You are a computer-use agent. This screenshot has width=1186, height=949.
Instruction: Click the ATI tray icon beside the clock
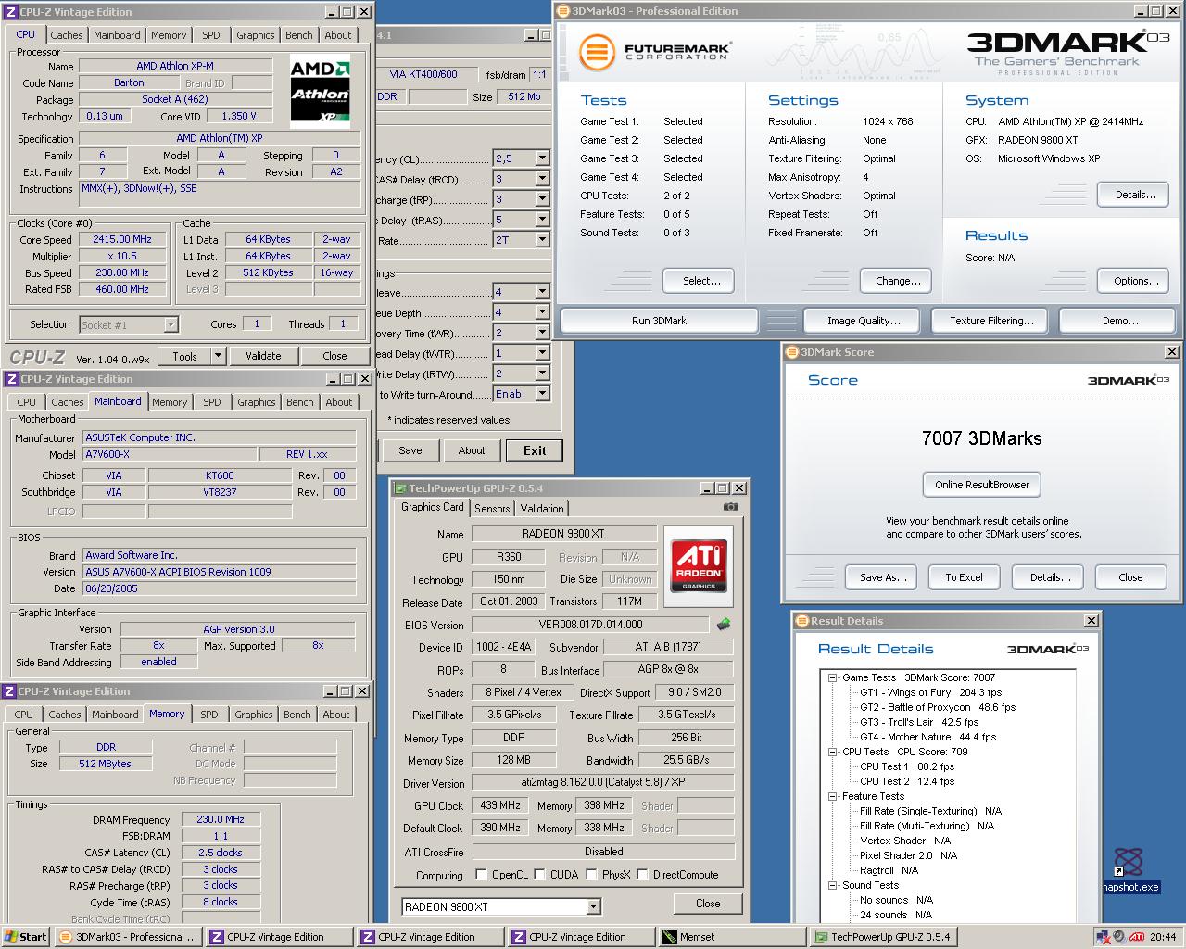pyautogui.click(x=1137, y=937)
